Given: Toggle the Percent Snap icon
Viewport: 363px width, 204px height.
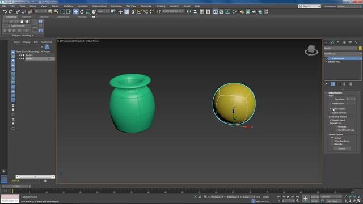Looking at the screenshot, I should coord(146,11).
